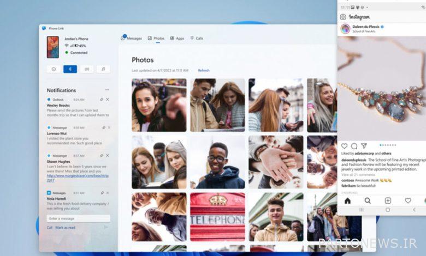Screen dimensions: 426x256
Task: Click Mark as read link
Action: (65, 228)
